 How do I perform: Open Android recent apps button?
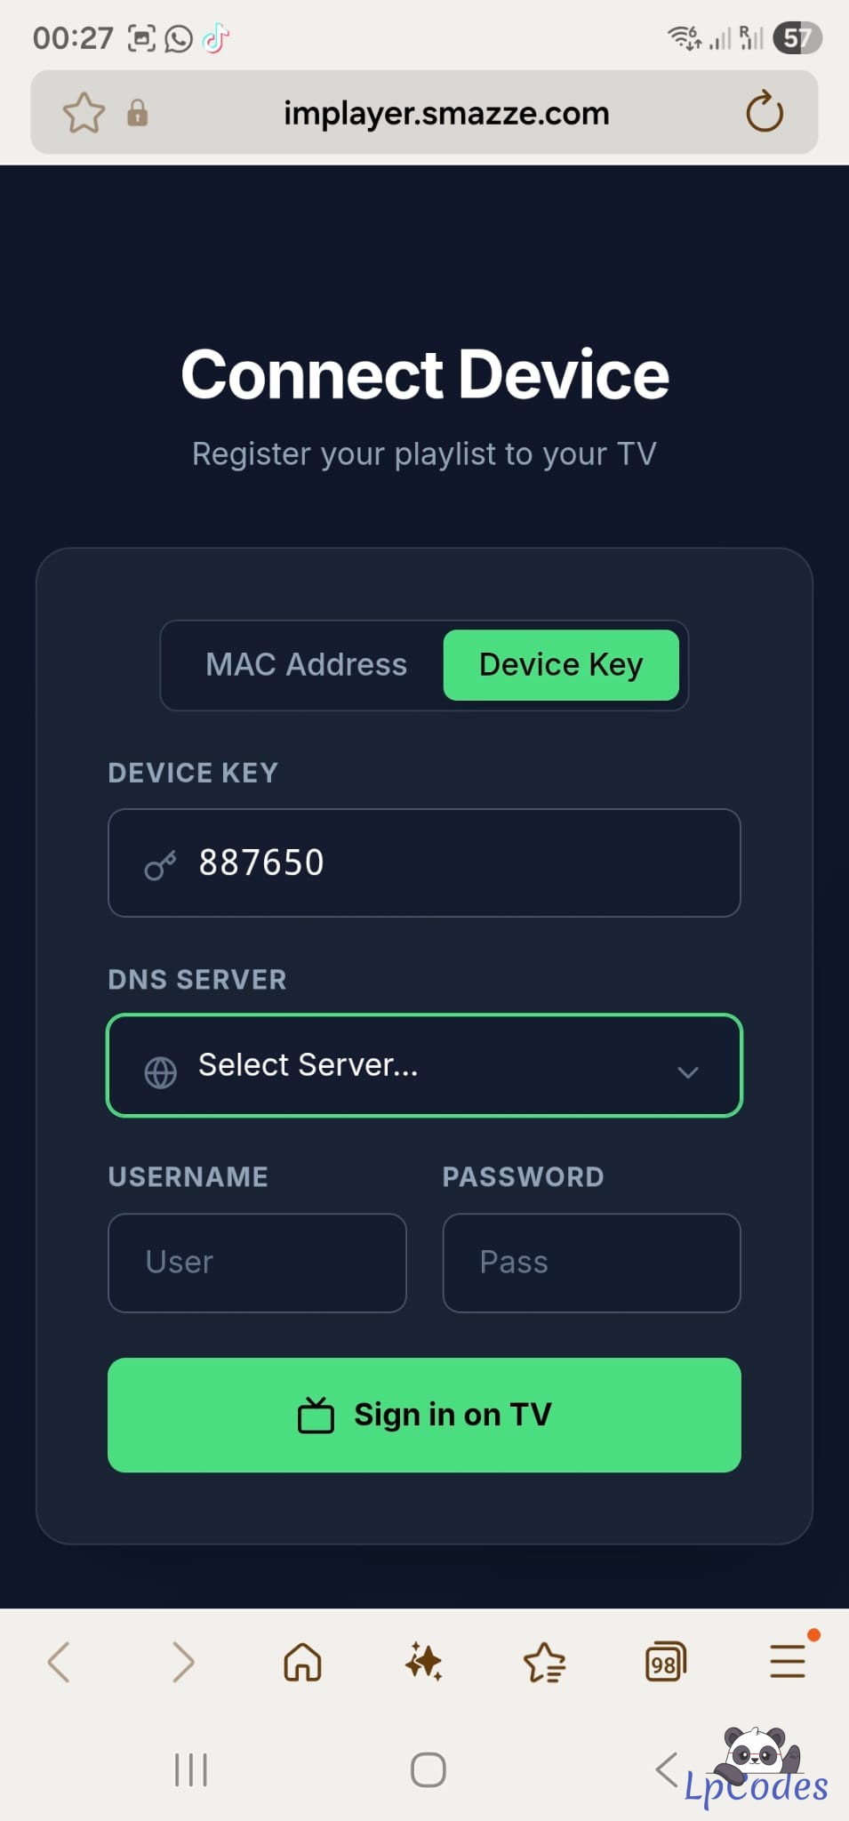[191, 1769]
